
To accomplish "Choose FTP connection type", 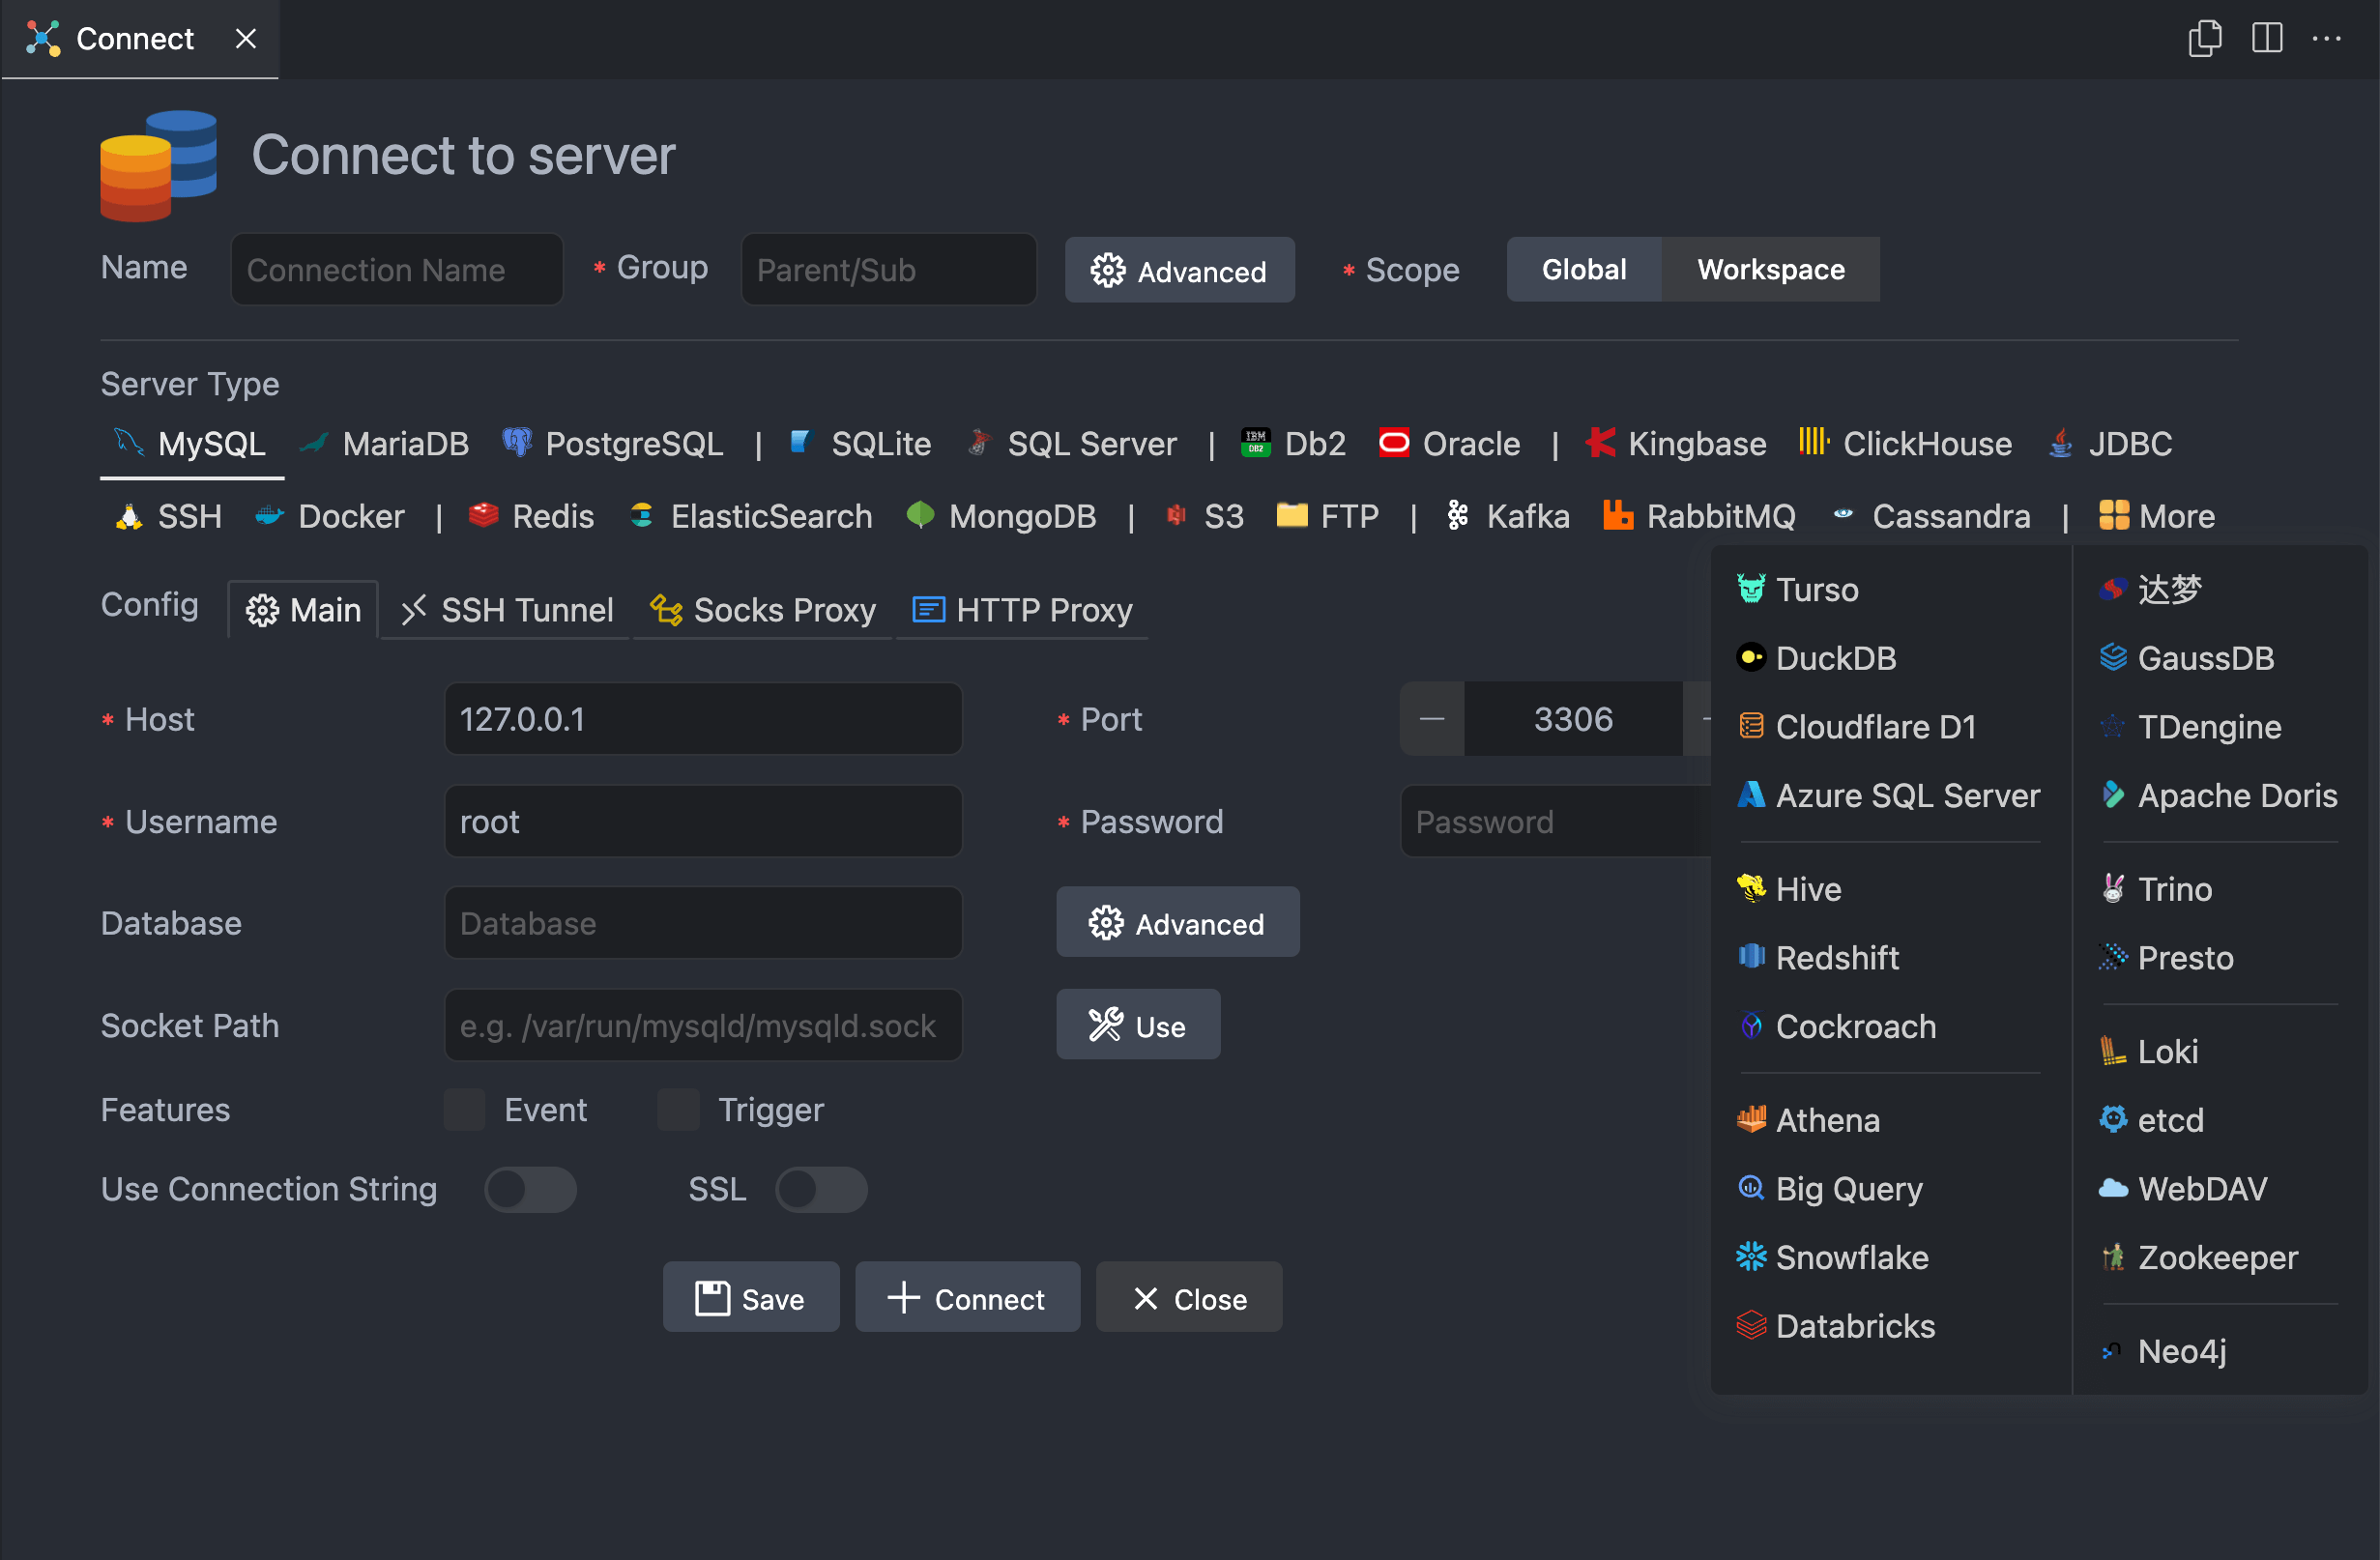I will pos(1328,516).
